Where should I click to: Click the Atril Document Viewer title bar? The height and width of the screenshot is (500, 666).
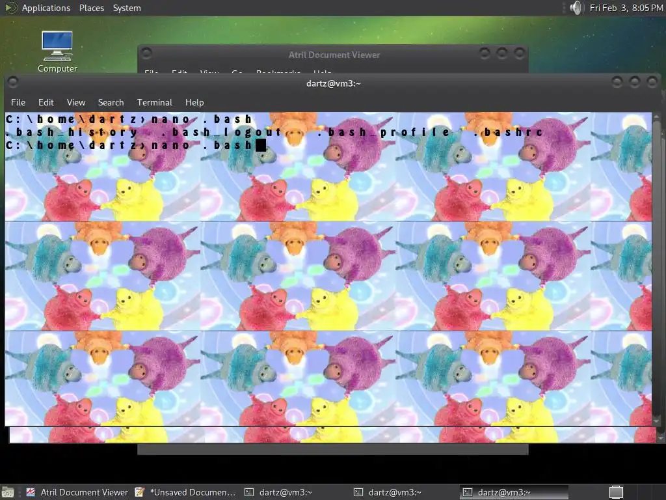click(x=334, y=55)
